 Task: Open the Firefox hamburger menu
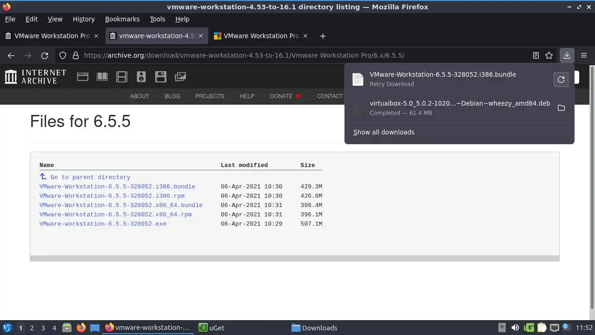584,55
